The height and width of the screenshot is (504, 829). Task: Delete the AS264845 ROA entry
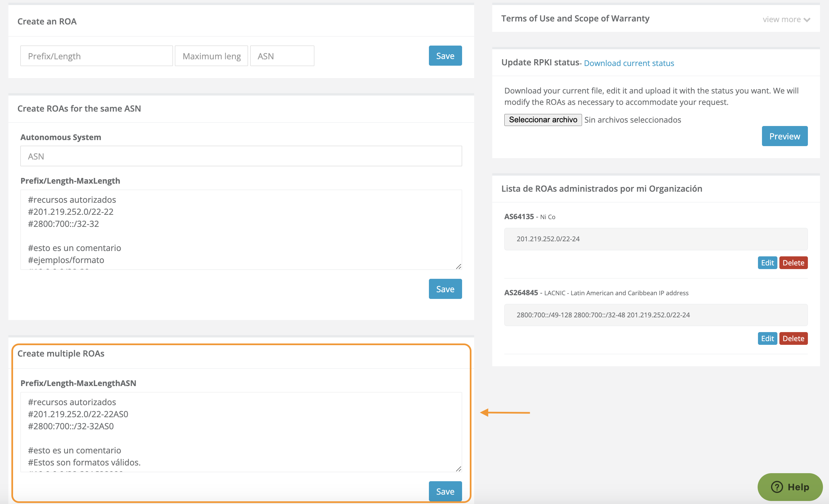(793, 338)
